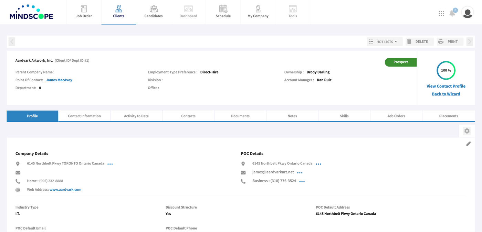Open the Hot Lists dropdown

384,41
